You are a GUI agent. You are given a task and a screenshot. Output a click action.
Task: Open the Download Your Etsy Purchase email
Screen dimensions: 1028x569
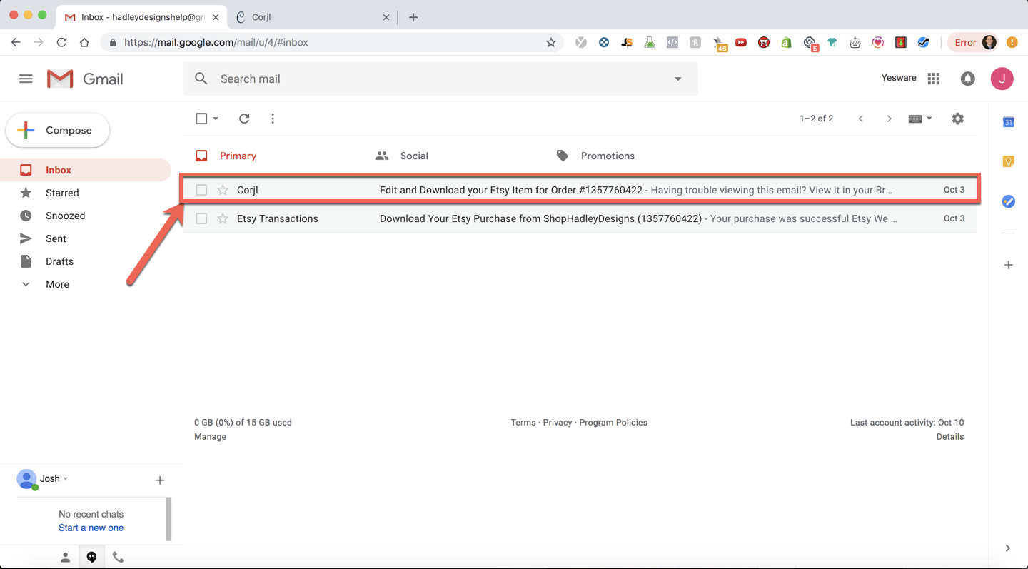pos(580,218)
